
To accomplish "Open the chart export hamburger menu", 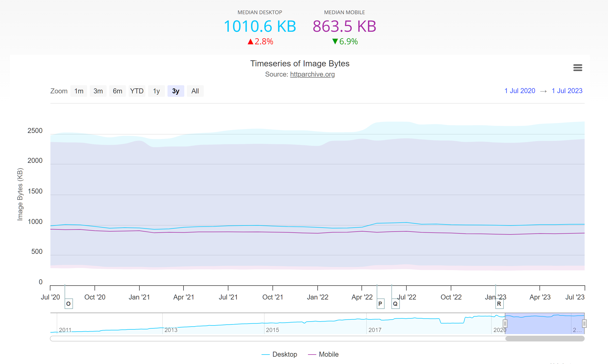I will coord(578,68).
